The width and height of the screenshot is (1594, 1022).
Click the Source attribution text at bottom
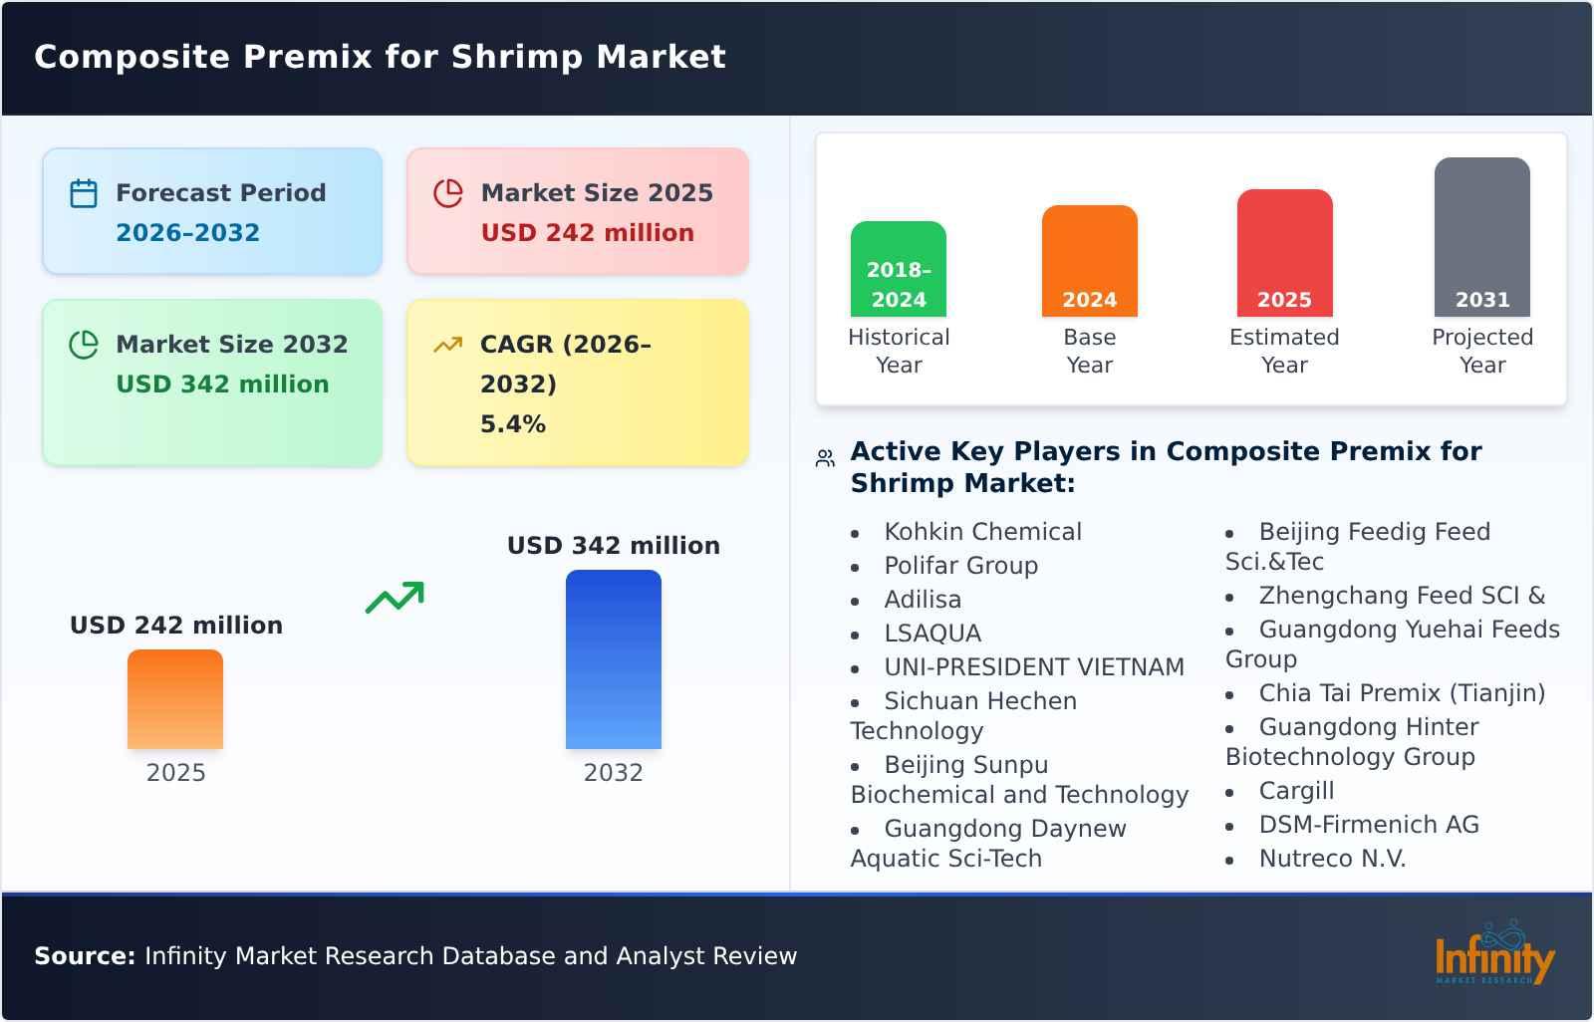415,955
